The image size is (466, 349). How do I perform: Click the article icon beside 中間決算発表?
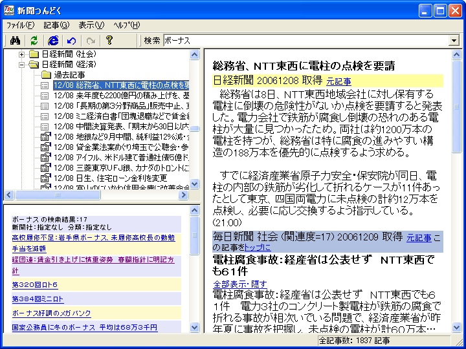[45, 127]
